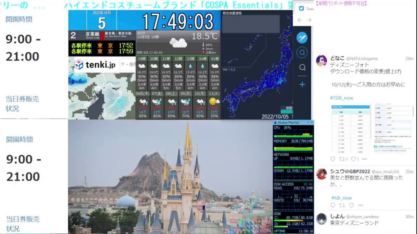This screenshot has width=417, height=234.
Task: Click the UPTIME 11:58:16 readout
Action: point(293,231)
